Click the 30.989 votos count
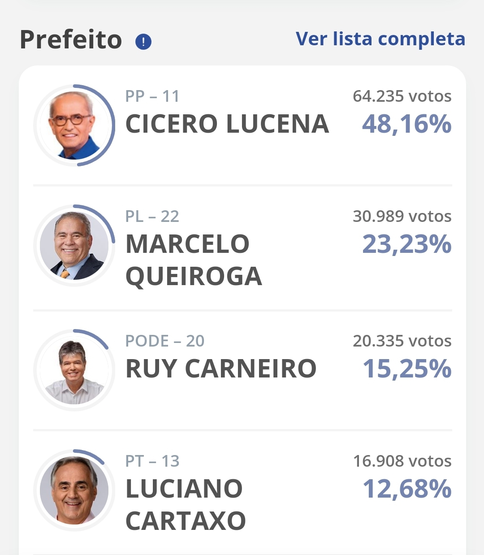Screen dimensions: 484x555 (x=402, y=216)
